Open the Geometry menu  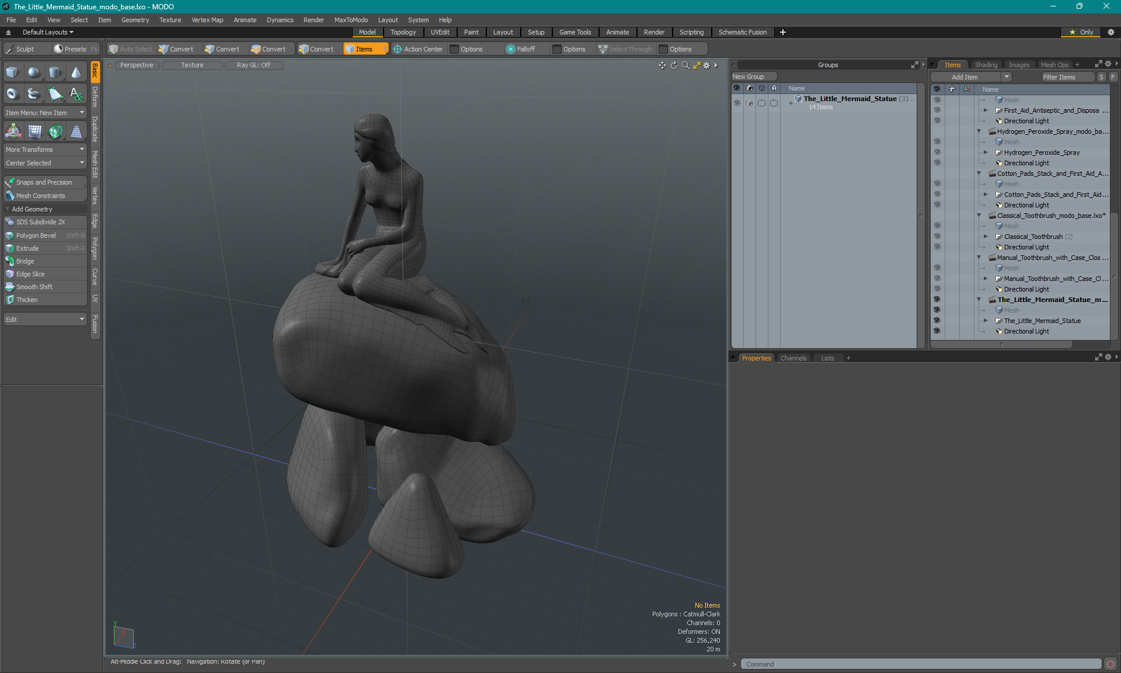point(135,20)
